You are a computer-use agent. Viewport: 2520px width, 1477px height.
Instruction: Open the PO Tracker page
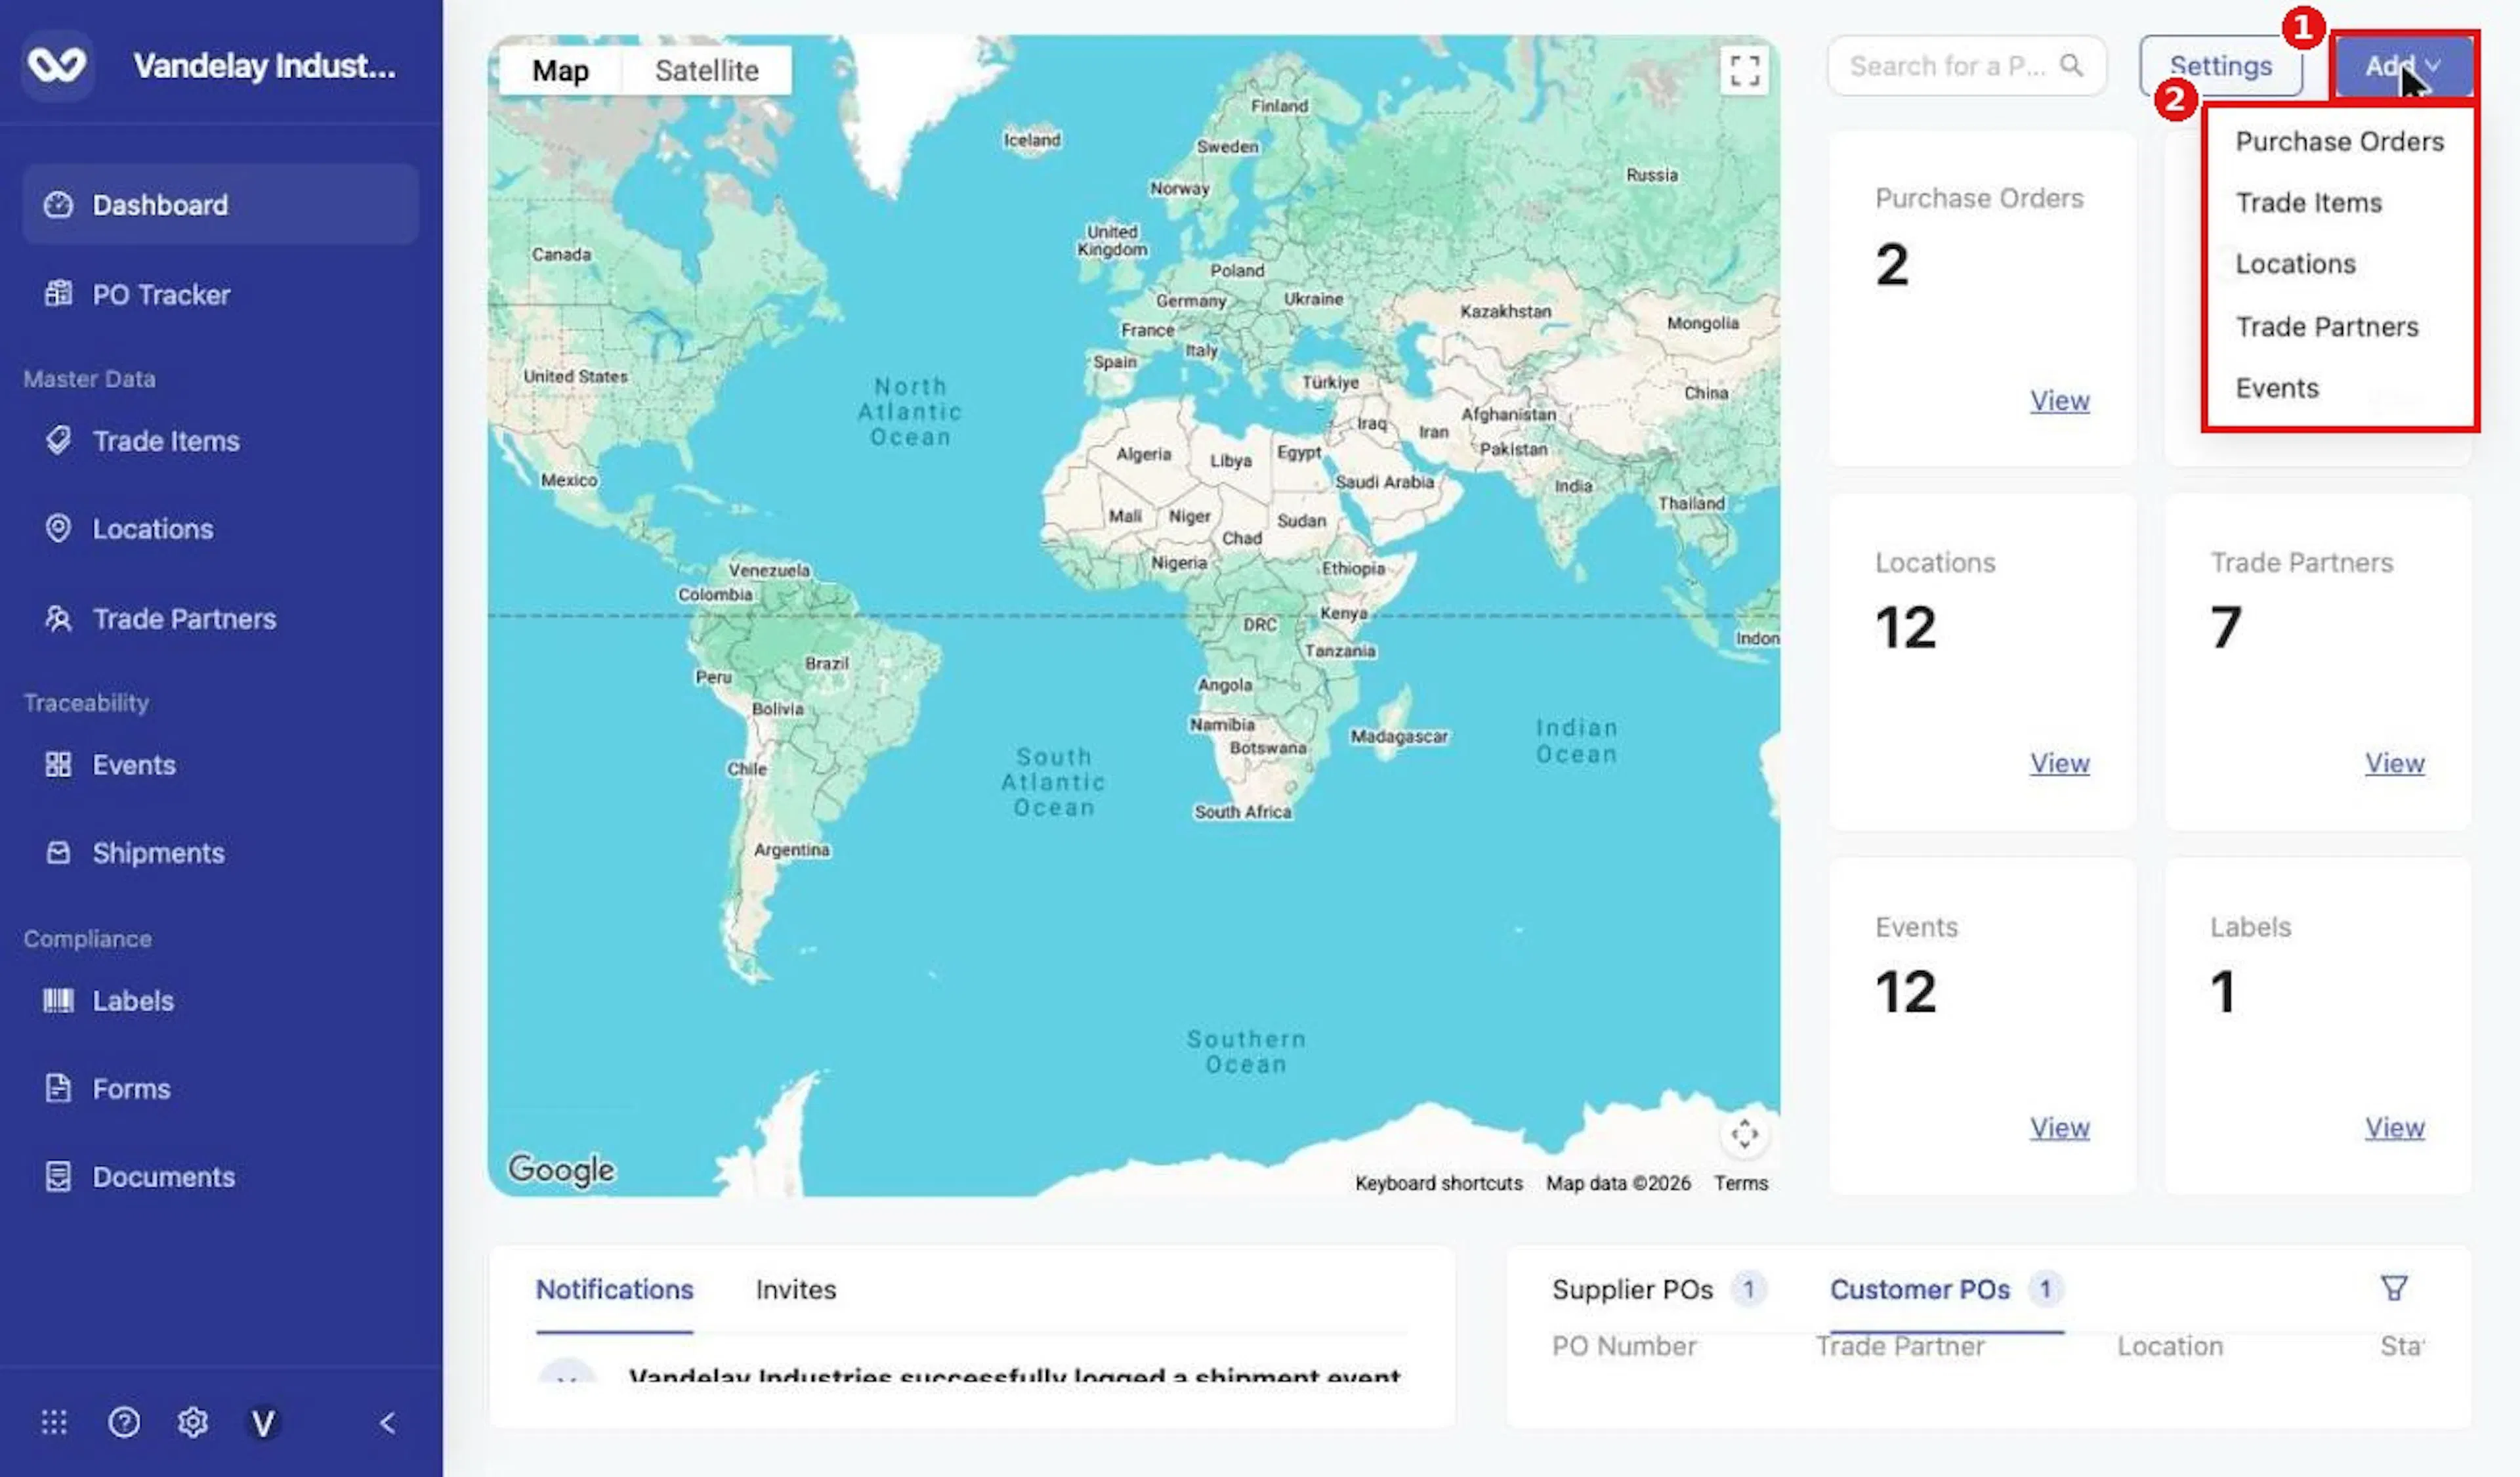coord(220,294)
